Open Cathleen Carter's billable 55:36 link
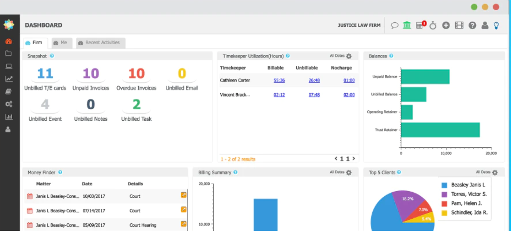 click(x=279, y=80)
